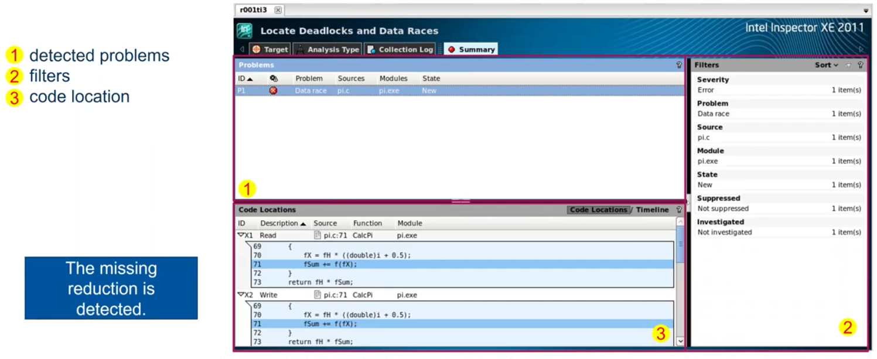
Task: Open the Target tab
Action: coord(270,50)
